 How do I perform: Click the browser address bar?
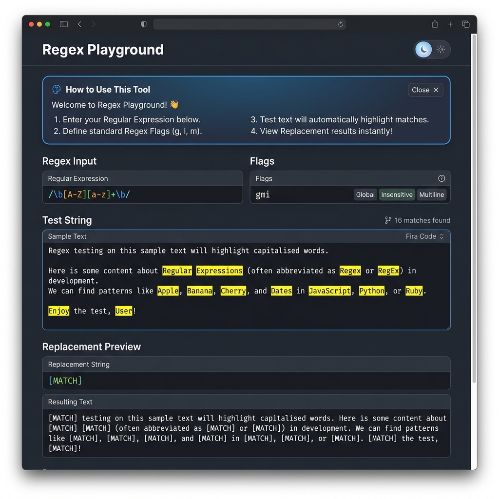pos(249,24)
